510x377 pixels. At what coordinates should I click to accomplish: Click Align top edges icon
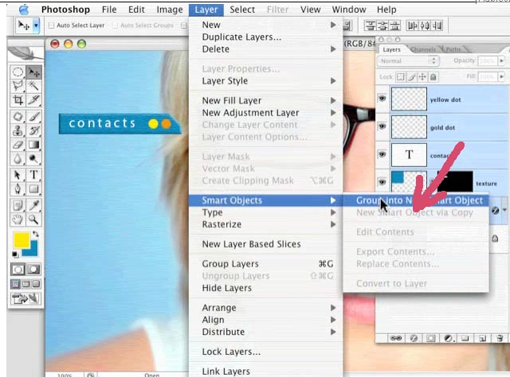(370, 25)
